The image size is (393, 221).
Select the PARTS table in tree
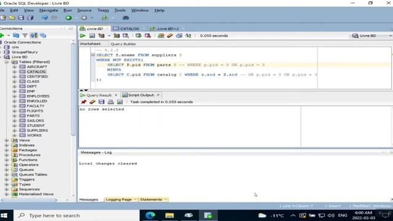click(33, 116)
